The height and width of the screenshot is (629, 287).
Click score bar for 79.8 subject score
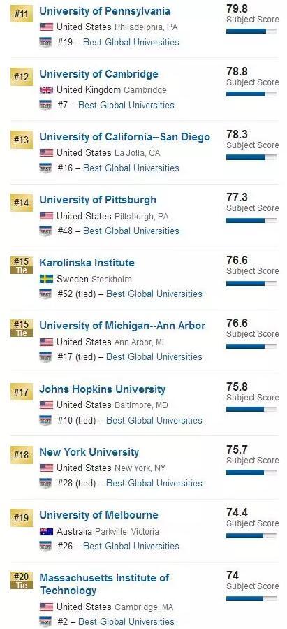pos(251,31)
